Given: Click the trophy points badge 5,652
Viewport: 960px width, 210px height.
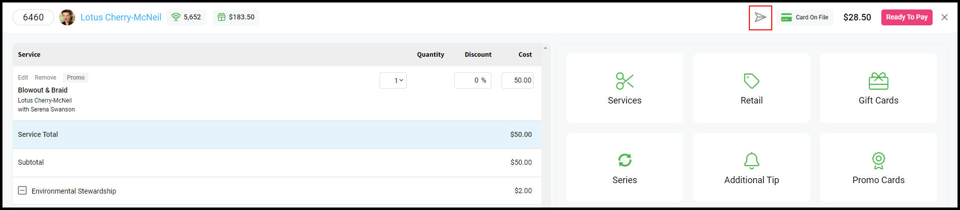Looking at the screenshot, I should coord(186,17).
